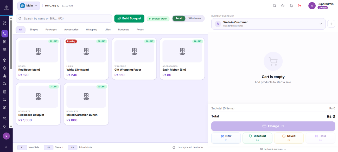Switch to Wholesale price mode
338x152 pixels.
pyautogui.click(x=195, y=18)
